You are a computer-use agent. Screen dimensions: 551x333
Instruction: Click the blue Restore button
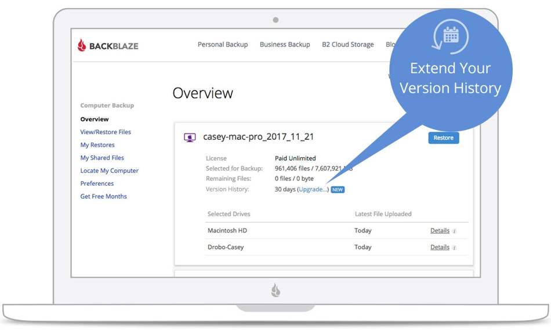(444, 138)
